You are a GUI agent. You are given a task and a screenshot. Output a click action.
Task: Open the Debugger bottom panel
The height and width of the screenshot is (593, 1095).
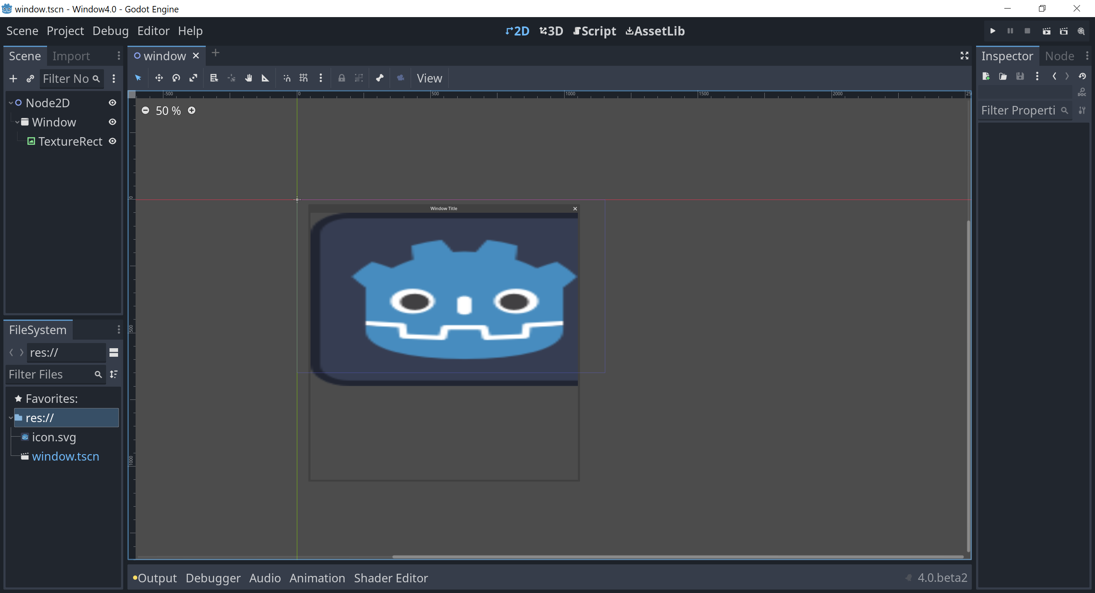point(213,578)
